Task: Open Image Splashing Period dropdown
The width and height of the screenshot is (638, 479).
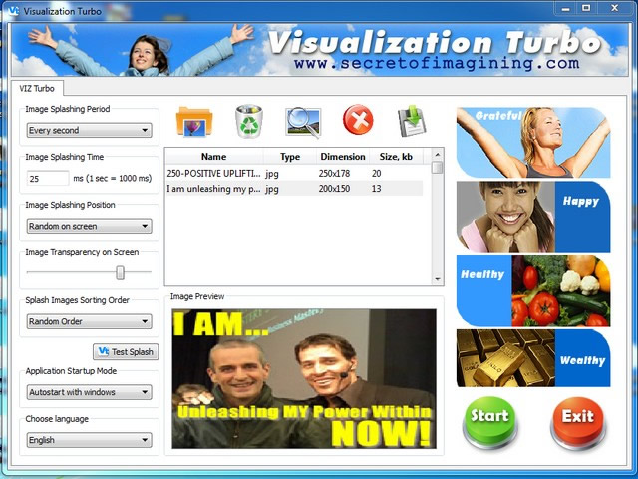Action: 89,130
